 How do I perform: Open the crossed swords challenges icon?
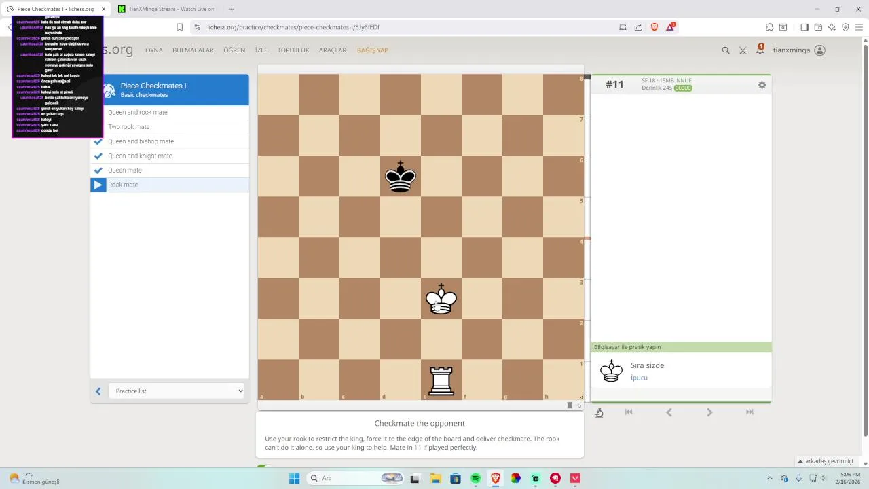pyautogui.click(x=743, y=50)
